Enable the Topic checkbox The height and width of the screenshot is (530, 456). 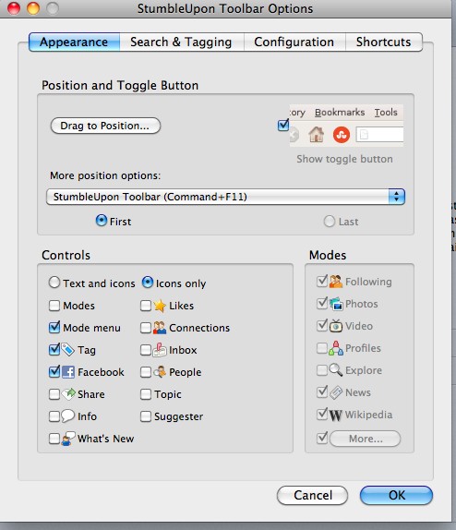[146, 394]
